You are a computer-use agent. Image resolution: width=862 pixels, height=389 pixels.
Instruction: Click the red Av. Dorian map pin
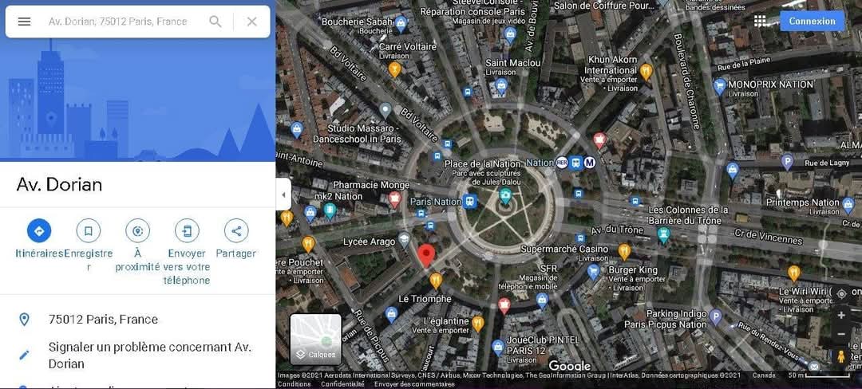click(x=426, y=255)
